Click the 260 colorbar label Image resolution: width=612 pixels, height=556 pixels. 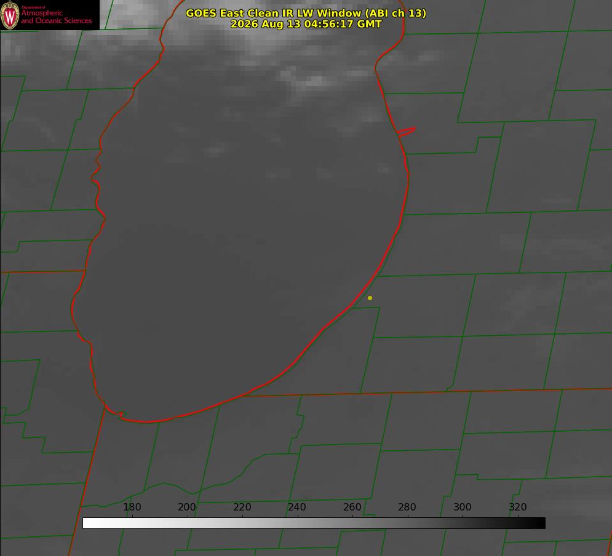tap(352, 507)
